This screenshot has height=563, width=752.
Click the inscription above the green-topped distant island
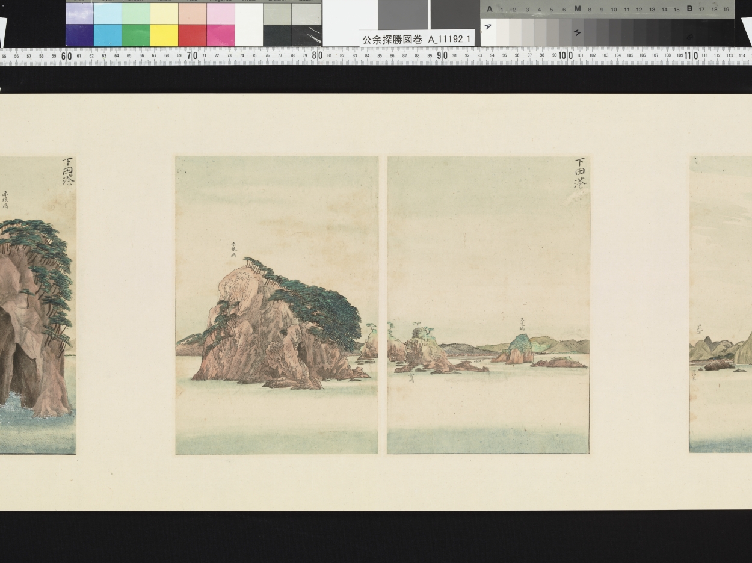pyautogui.click(x=522, y=325)
